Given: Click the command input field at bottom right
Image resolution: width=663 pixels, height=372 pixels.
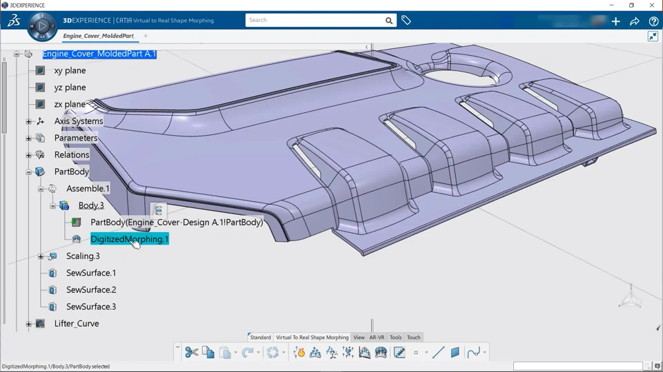Looking at the screenshot, I should coord(577,366).
